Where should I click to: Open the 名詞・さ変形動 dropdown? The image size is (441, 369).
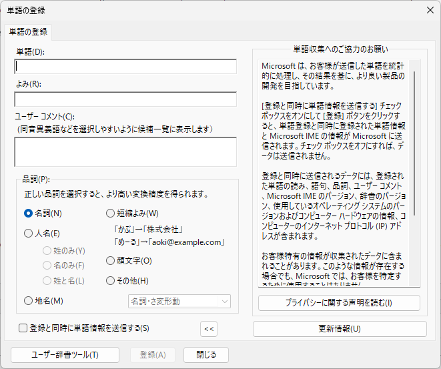click(179, 301)
